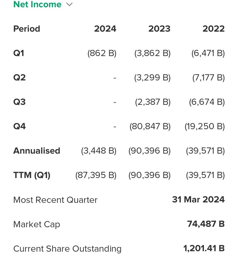Select the Annualised row label
This screenshot has height=260, width=238.
(37, 151)
